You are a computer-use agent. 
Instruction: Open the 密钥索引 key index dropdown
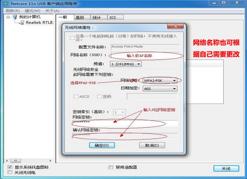click(119, 112)
